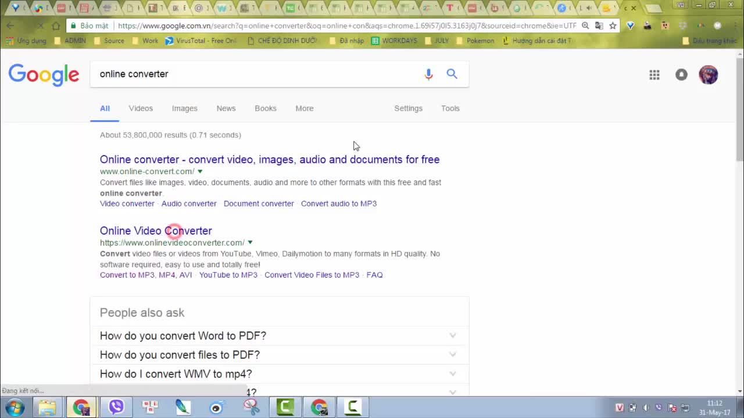Expand the online-convert.com URL dropdown arrow
Screen dimensions: 744x418
pyautogui.click(x=200, y=171)
